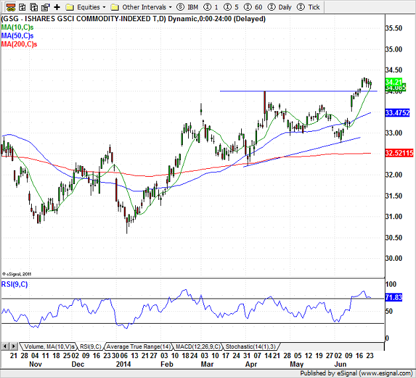Click the Published by eSignal text
Viewport: 416px width, 378px height.
[x=356, y=373]
